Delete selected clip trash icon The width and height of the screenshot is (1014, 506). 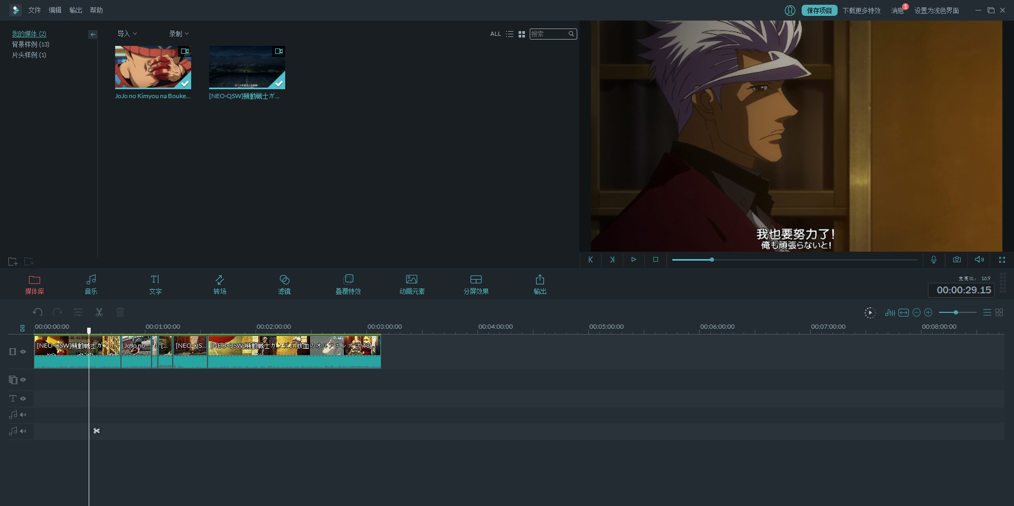[x=120, y=312]
